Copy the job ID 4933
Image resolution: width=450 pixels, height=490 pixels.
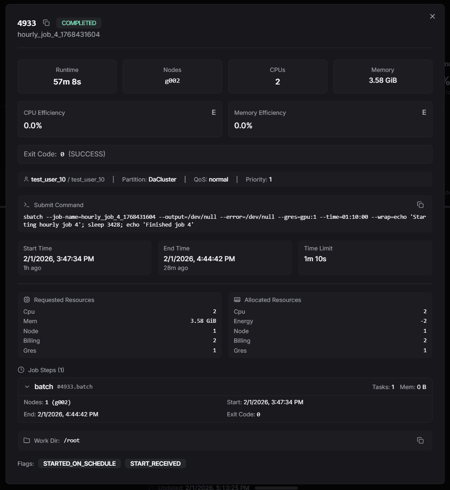coord(46,23)
